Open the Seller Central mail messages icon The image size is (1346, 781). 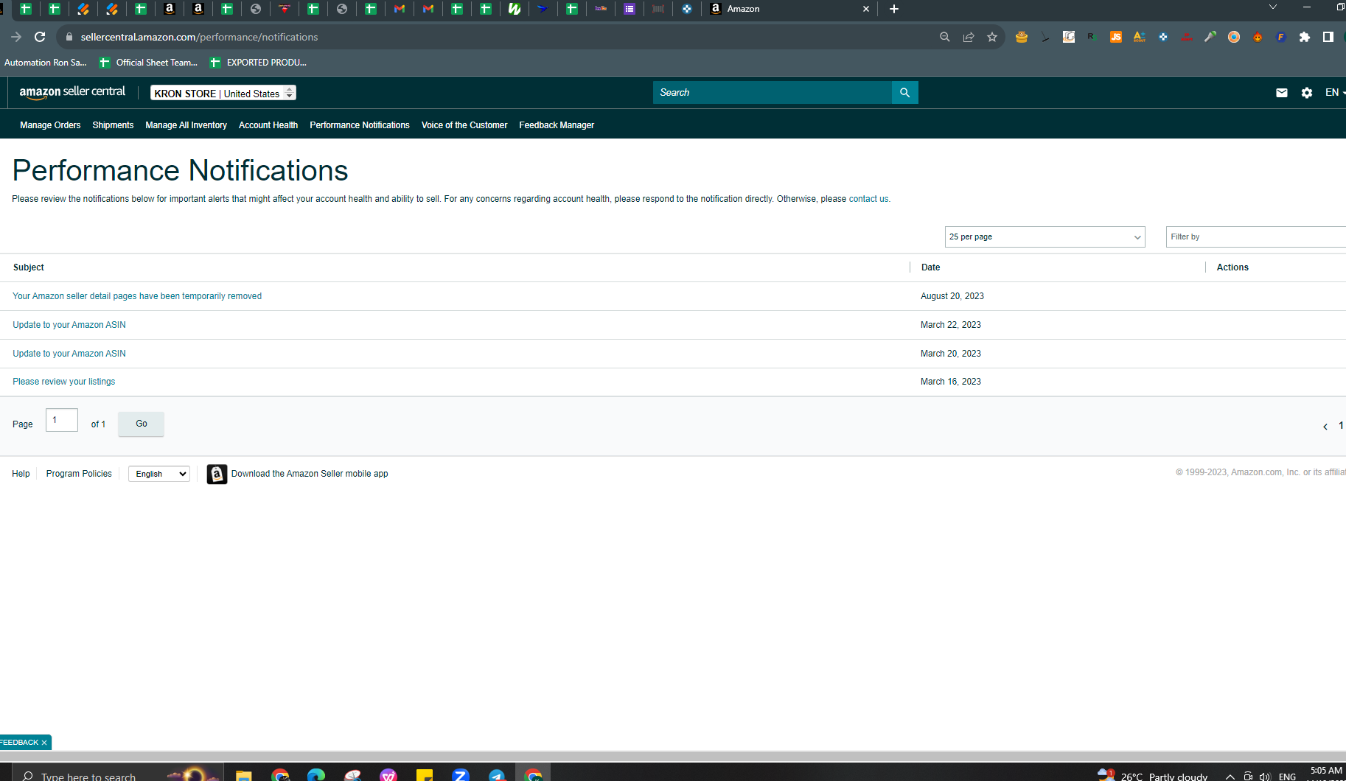pos(1282,93)
